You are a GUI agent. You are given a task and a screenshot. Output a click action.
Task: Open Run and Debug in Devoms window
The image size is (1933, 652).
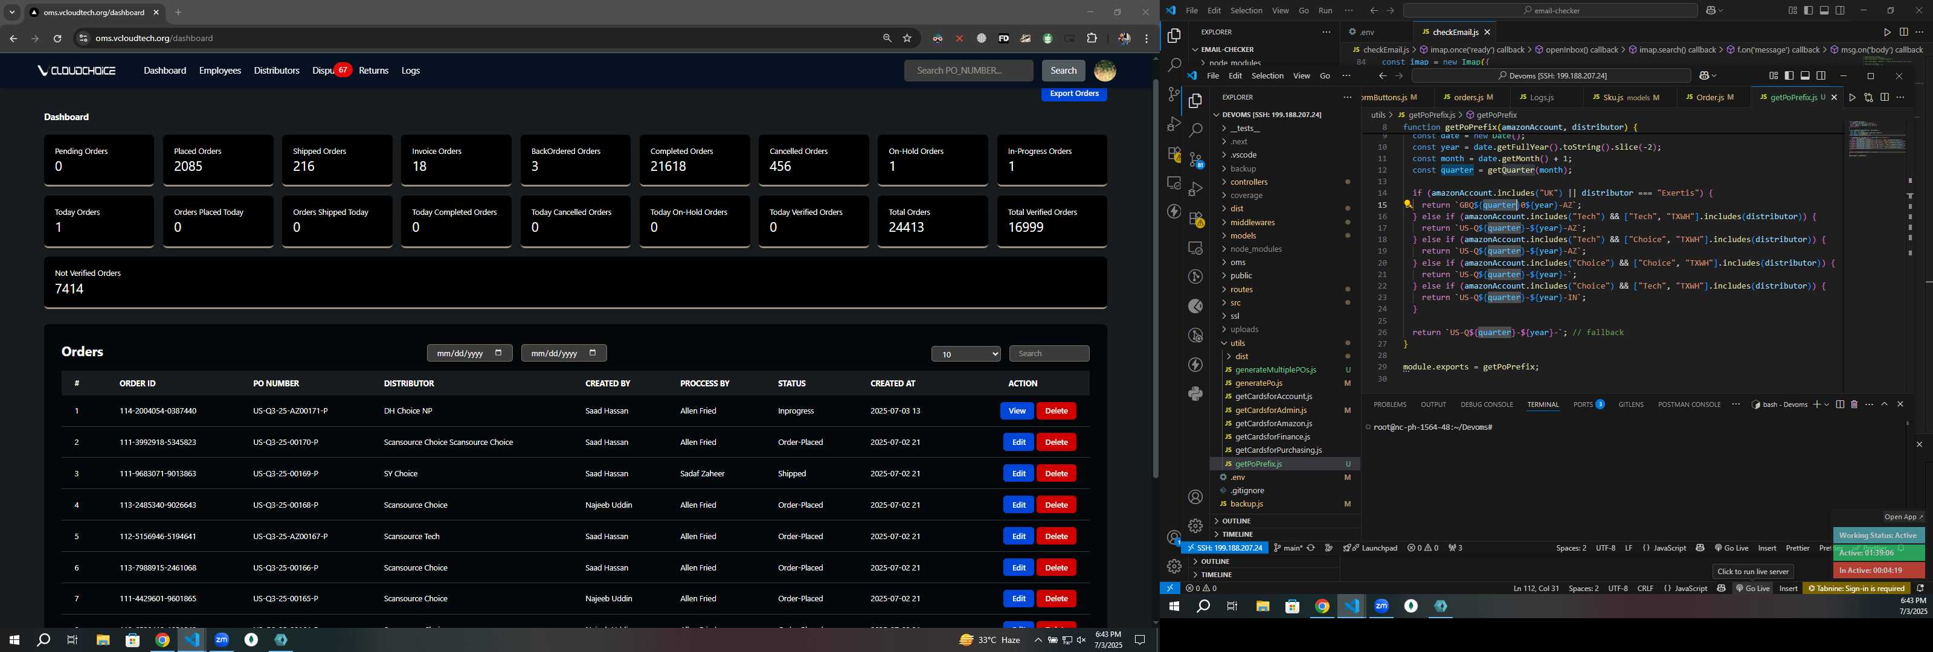pyautogui.click(x=1196, y=188)
